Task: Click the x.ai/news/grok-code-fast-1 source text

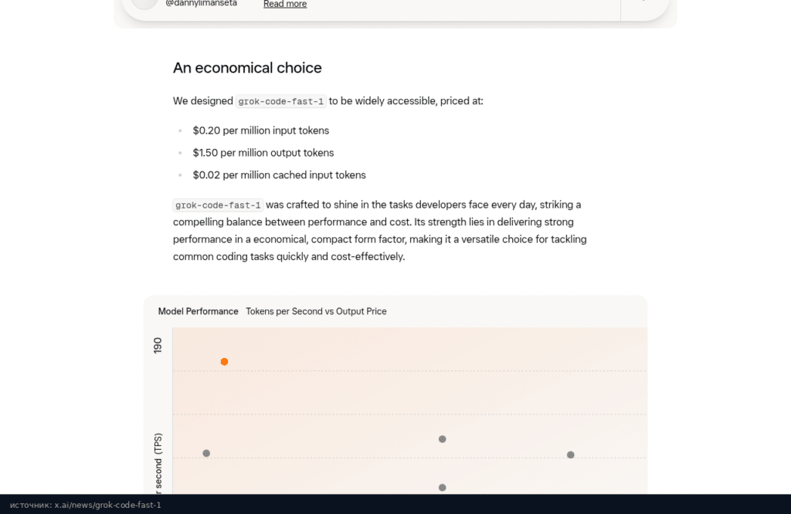Action: point(108,505)
